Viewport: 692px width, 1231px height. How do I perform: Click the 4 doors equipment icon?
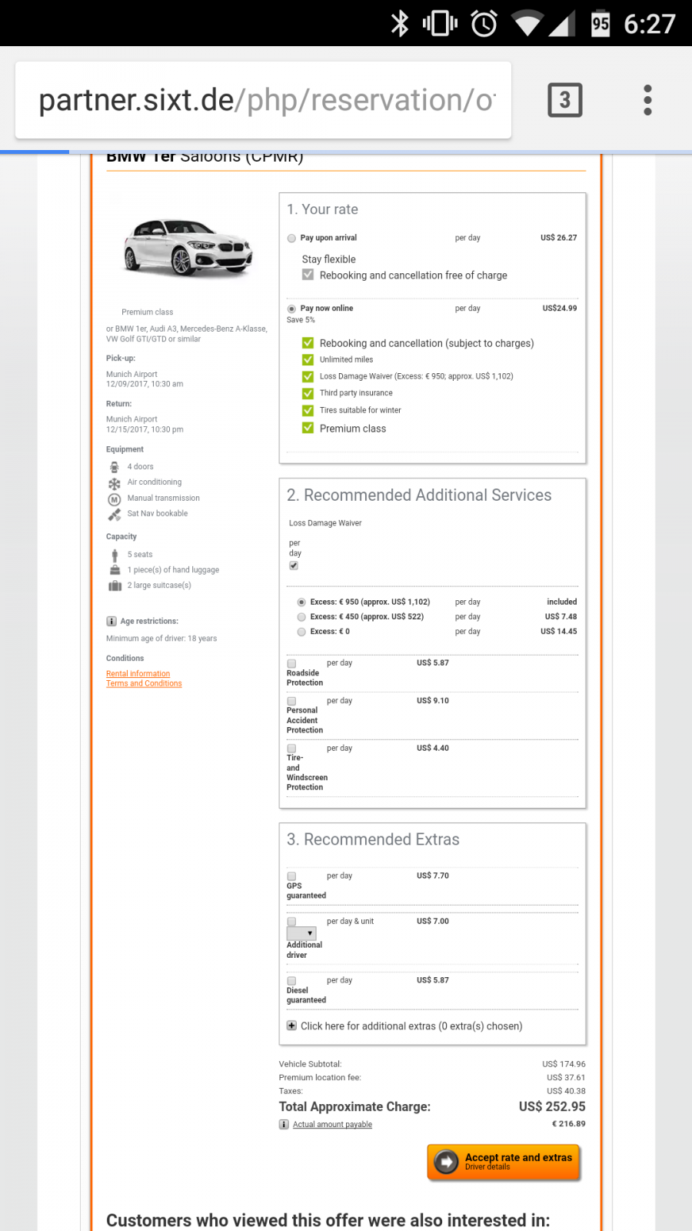click(115, 467)
